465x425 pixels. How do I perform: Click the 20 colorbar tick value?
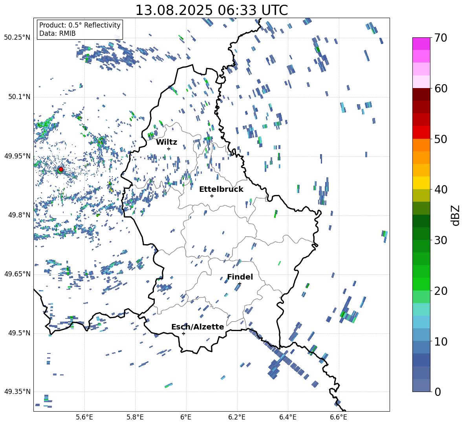pos(441,291)
